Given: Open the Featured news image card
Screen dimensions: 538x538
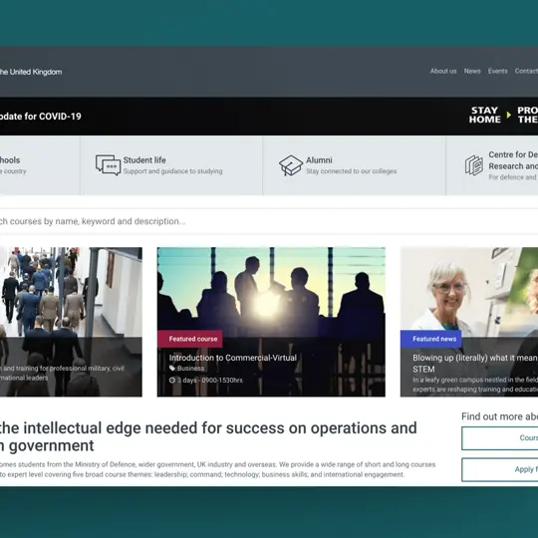Looking at the screenshot, I should [x=469, y=322].
